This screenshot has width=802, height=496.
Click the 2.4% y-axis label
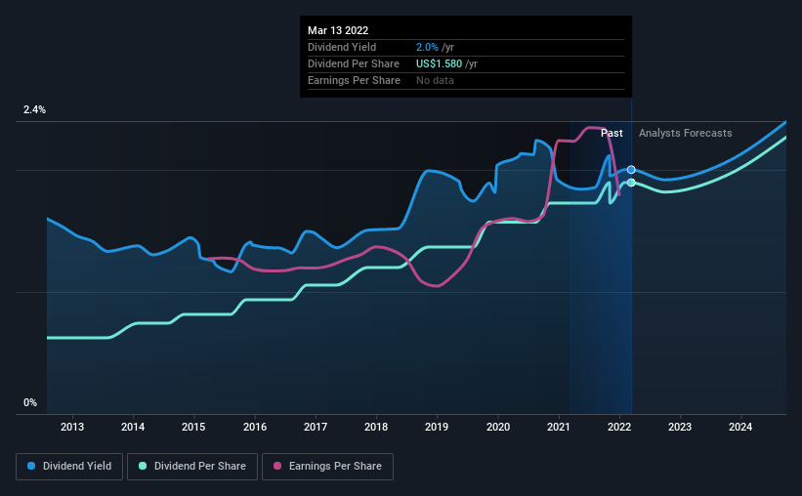pyautogui.click(x=34, y=110)
